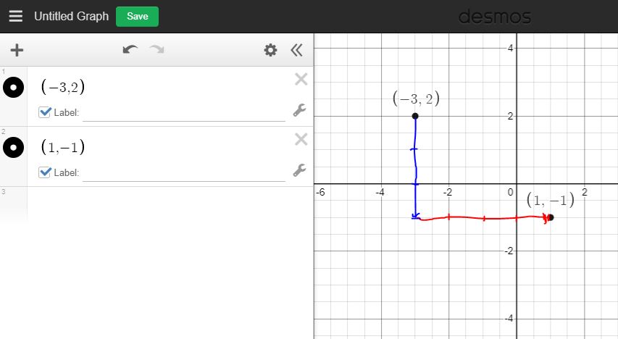Click the Untitled Graph title
Image resolution: width=618 pixels, height=339 pixels.
[71, 16]
